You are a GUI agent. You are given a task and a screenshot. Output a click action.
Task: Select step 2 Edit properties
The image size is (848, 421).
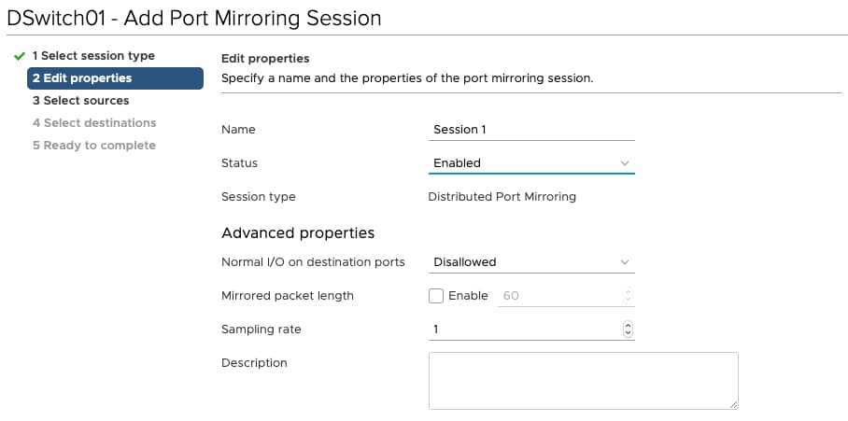pos(115,77)
